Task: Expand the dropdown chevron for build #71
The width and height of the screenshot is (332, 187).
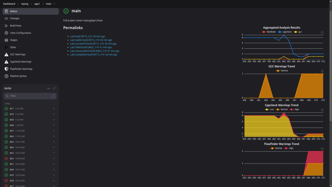Action: tap(54, 108)
